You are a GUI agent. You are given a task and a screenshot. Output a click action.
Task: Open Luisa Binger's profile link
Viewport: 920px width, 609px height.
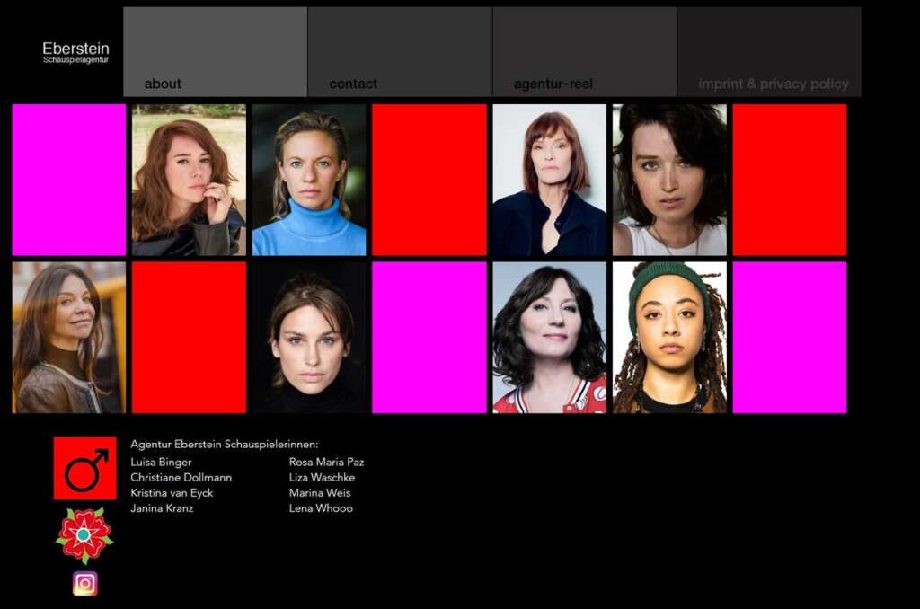tap(161, 462)
